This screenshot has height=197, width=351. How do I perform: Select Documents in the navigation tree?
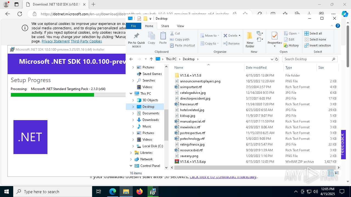151,113
